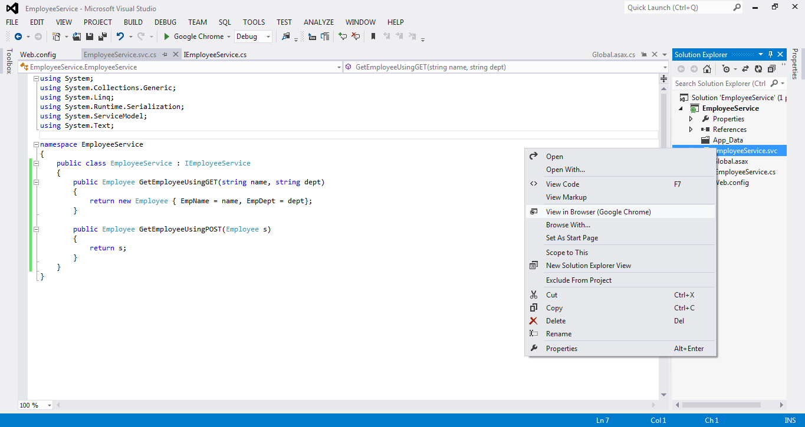Click the New Project toolbar icon
Viewport: 805px width, 427px height.
56,37
